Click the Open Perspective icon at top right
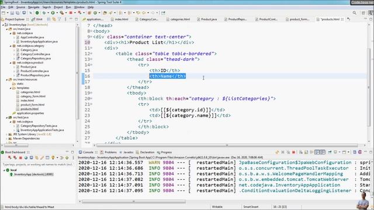Screen dimensions: 374x210 tap(363, 13)
